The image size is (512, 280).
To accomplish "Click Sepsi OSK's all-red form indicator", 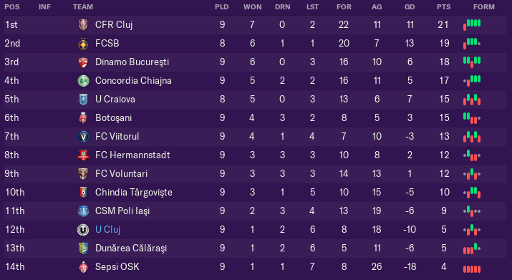I will click(472, 269).
